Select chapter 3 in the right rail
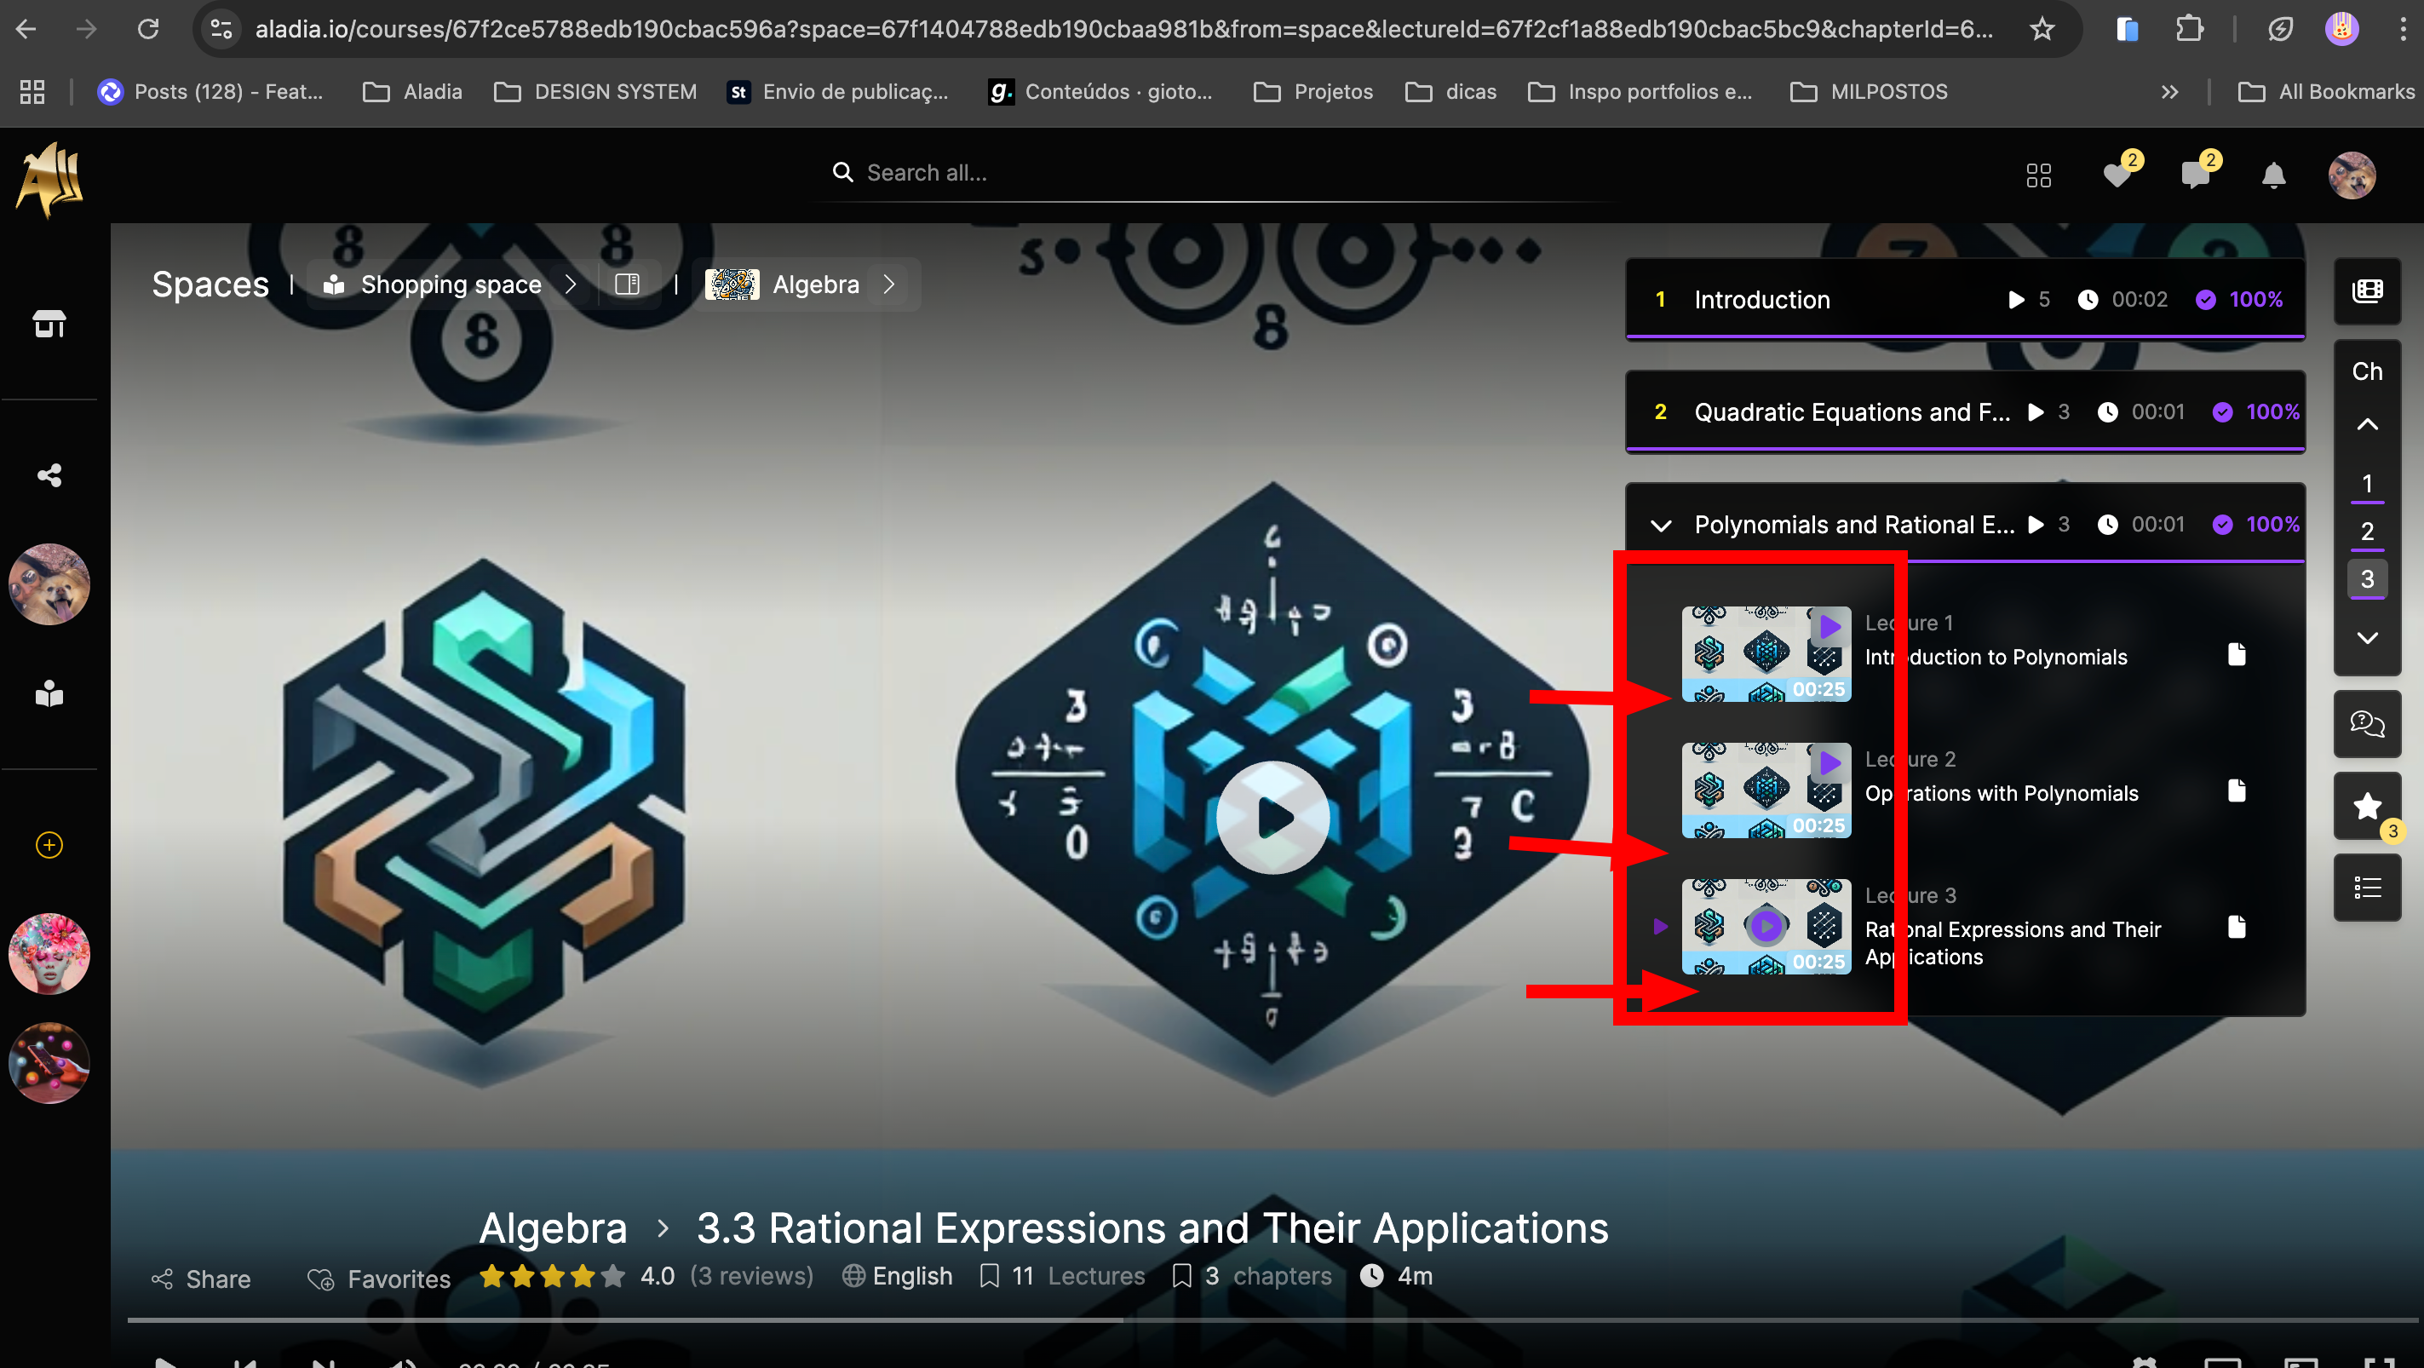 click(x=2368, y=579)
